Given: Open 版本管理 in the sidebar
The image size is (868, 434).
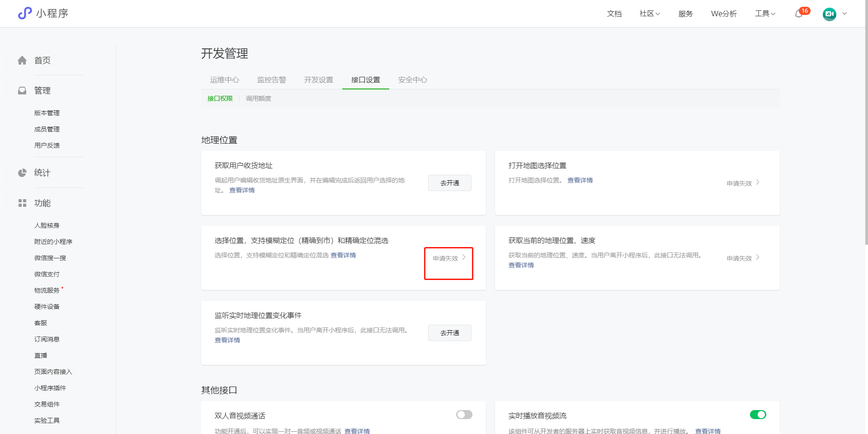Looking at the screenshot, I should tap(47, 113).
